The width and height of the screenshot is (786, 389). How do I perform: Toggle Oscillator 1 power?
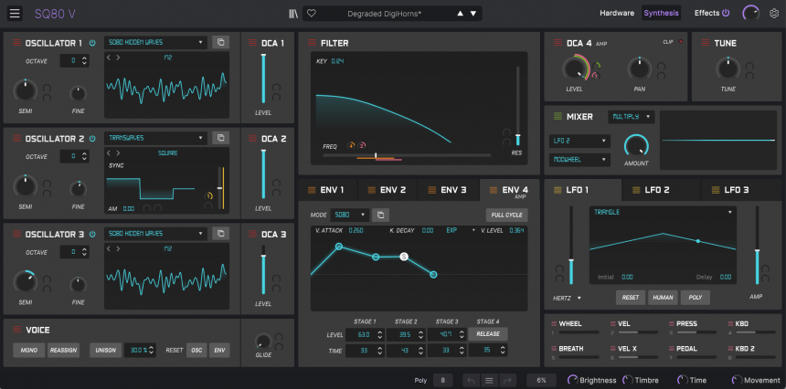click(x=92, y=43)
